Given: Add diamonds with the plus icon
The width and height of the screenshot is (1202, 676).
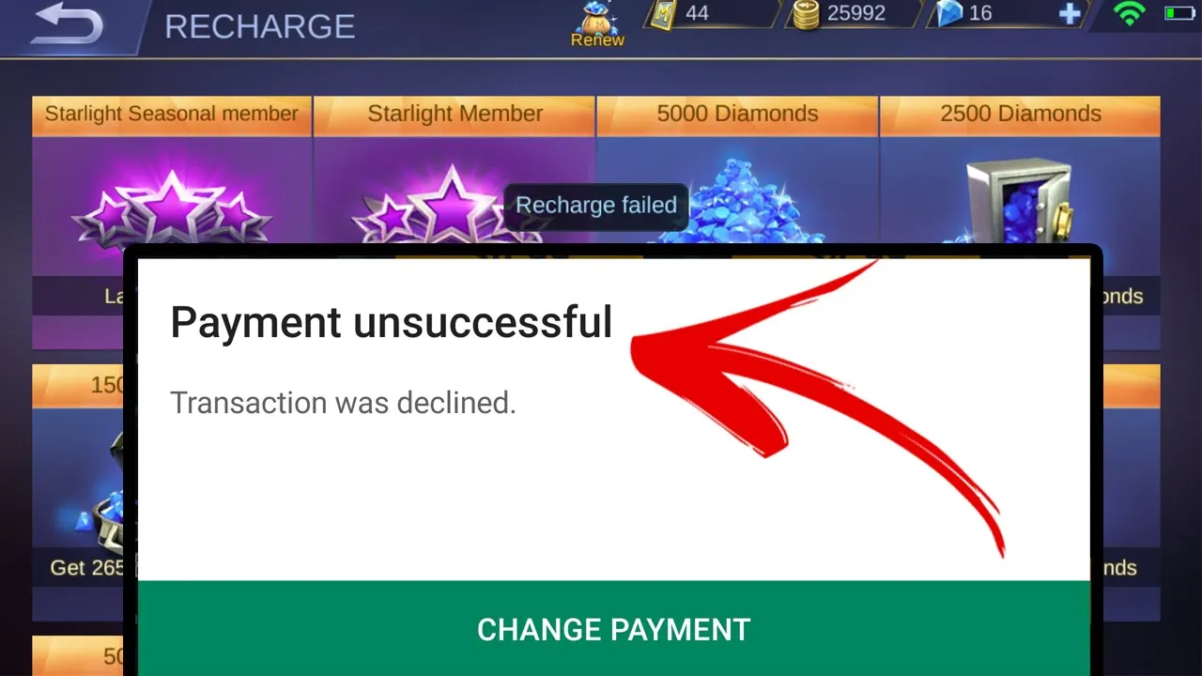Looking at the screenshot, I should pos(1069,14).
